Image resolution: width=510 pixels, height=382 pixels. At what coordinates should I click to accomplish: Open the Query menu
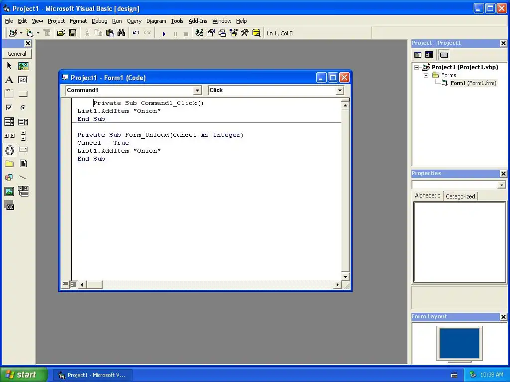pyautogui.click(x=134, y=21)
